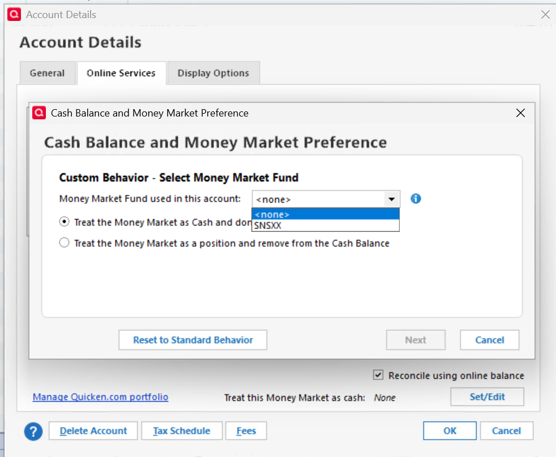Switch to the General tab
Image resolution: width=556 pixels, height=457 pixels.
pyautogui.click(x=48, y=73)
